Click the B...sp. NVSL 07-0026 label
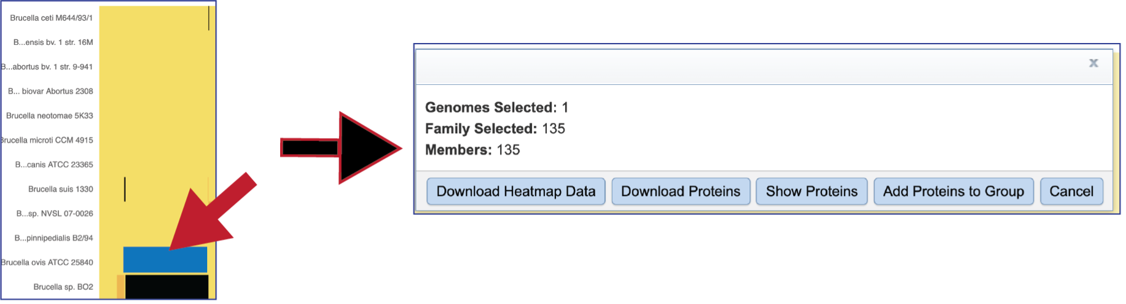This screenshot has height=304, width=1126. click(x=55, y=214)
